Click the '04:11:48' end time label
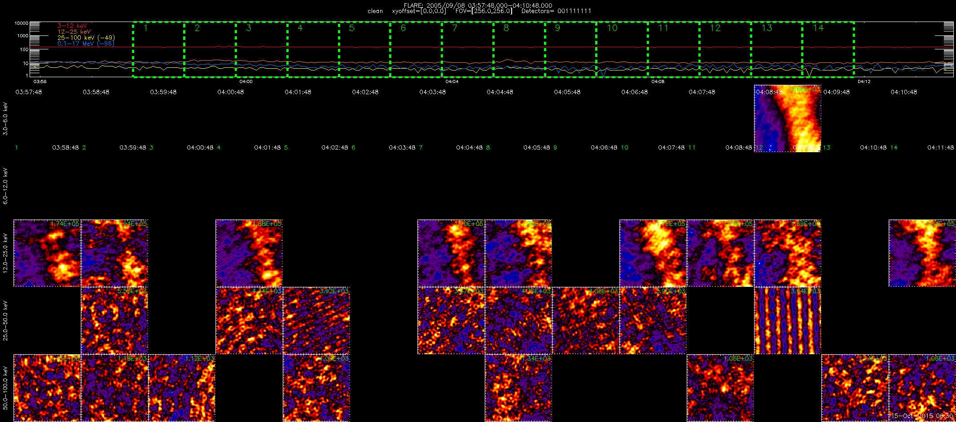The width and height of the screenshot is (956, 422). [941, 147]
